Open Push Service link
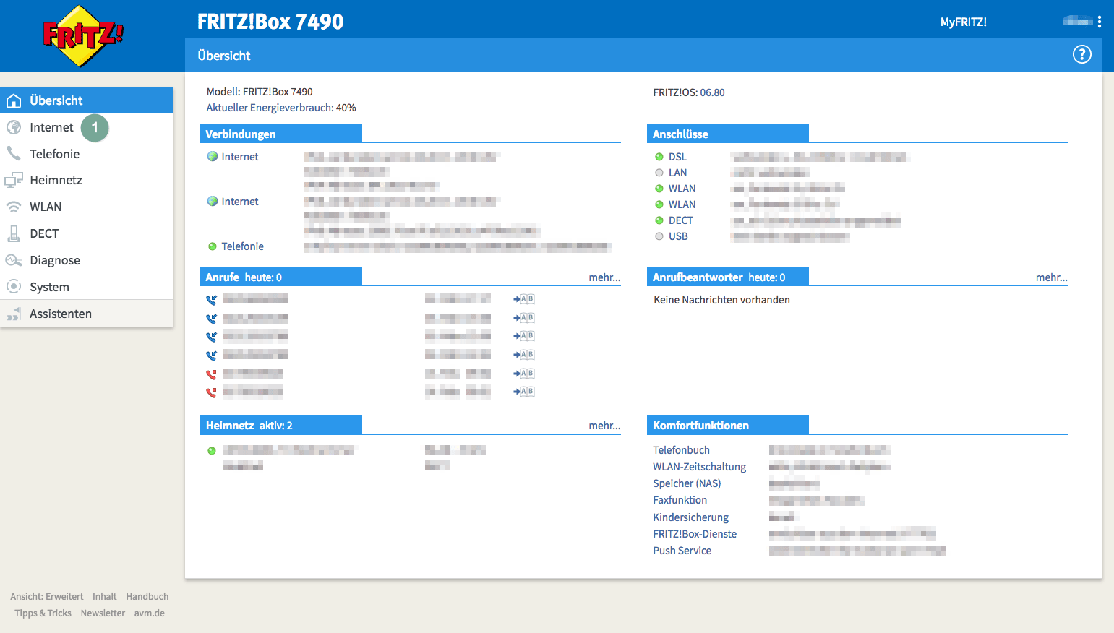 (682, 551)
